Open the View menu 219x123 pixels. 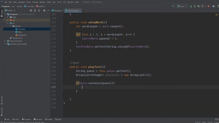coord(15,2)
